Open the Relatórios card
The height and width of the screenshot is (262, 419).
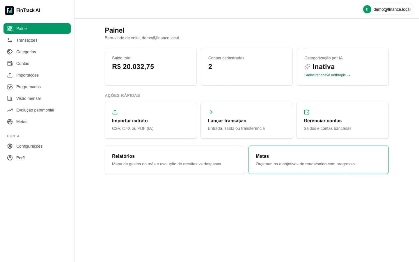click(175, 160)
